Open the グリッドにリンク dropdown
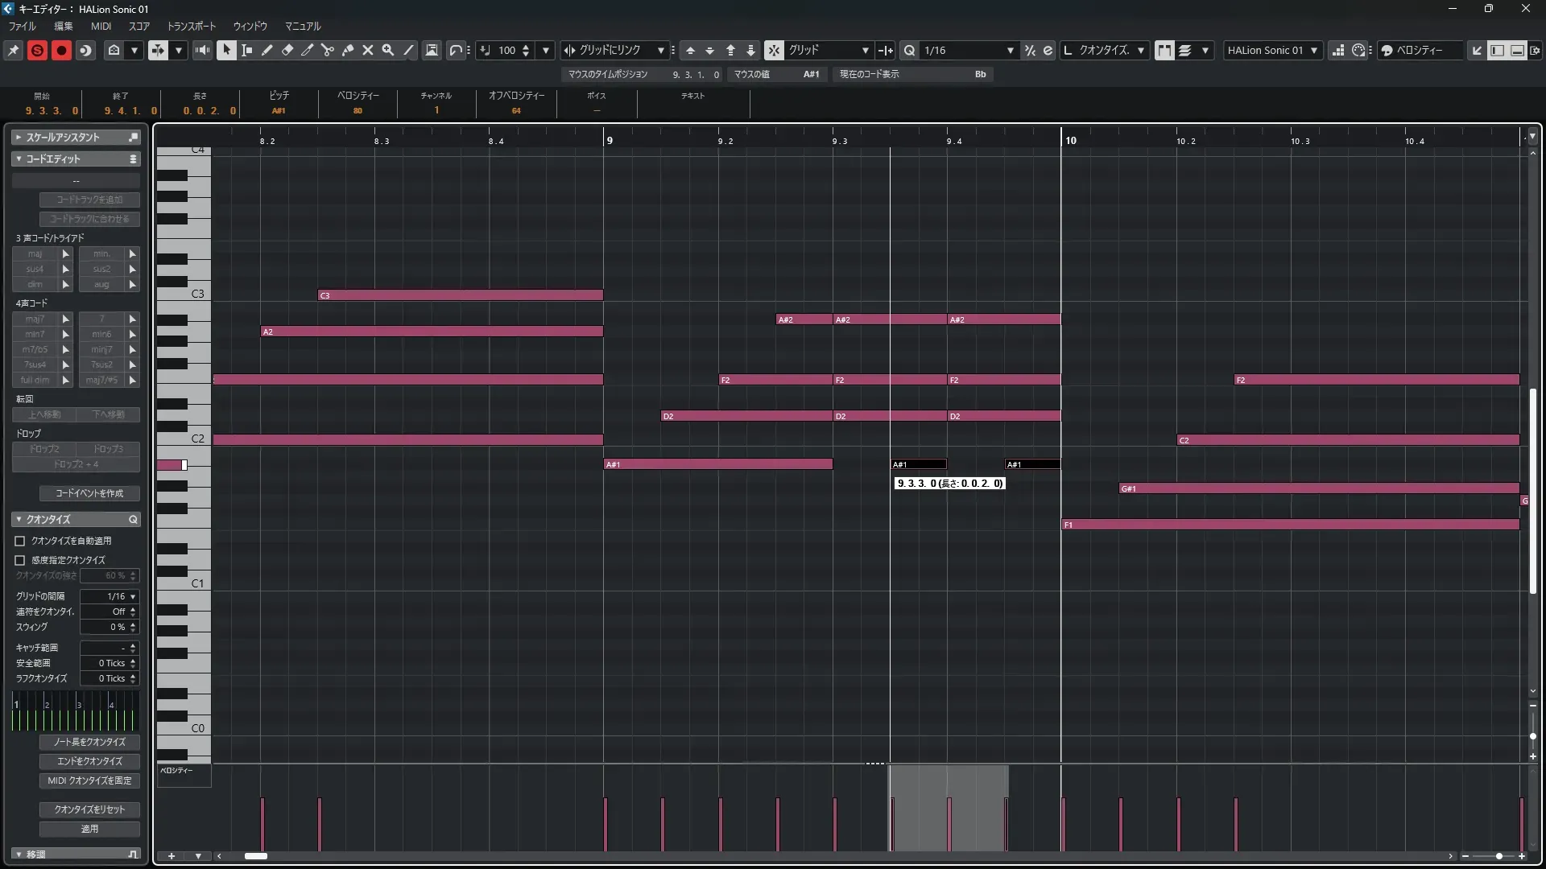The width and height of the screenshot is (1546, 869). 660,50
